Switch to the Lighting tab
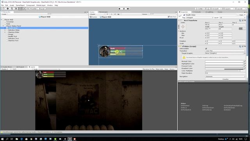The height and width of the screenshot is (141, 250). pos(209,12)
